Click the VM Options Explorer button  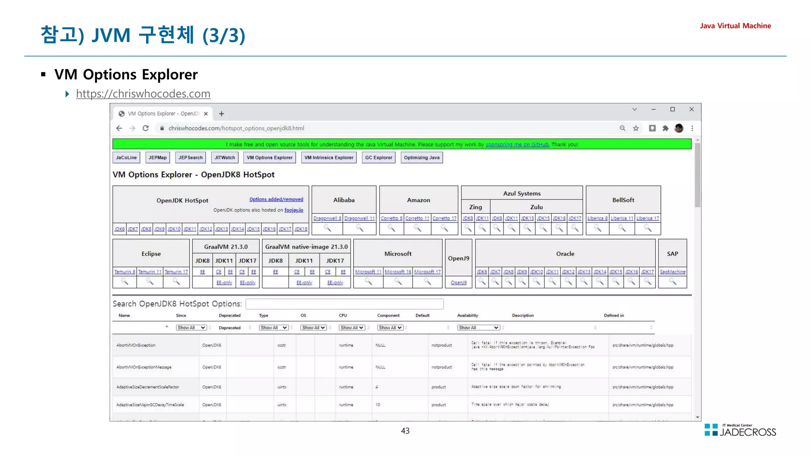(x=270, y=158)
